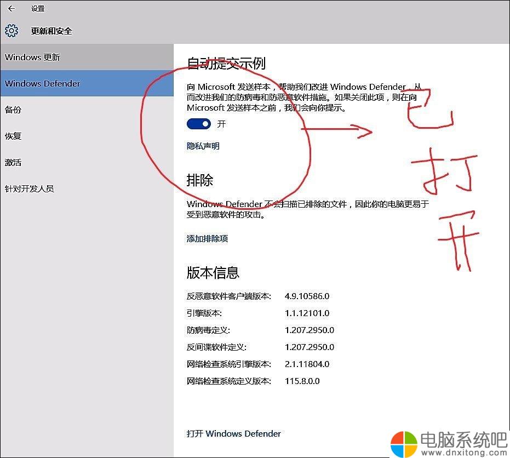Click the 网络检查系统引擎版本 label
The height and width of the screenshot is (458, 510).
tap(228, 364)
